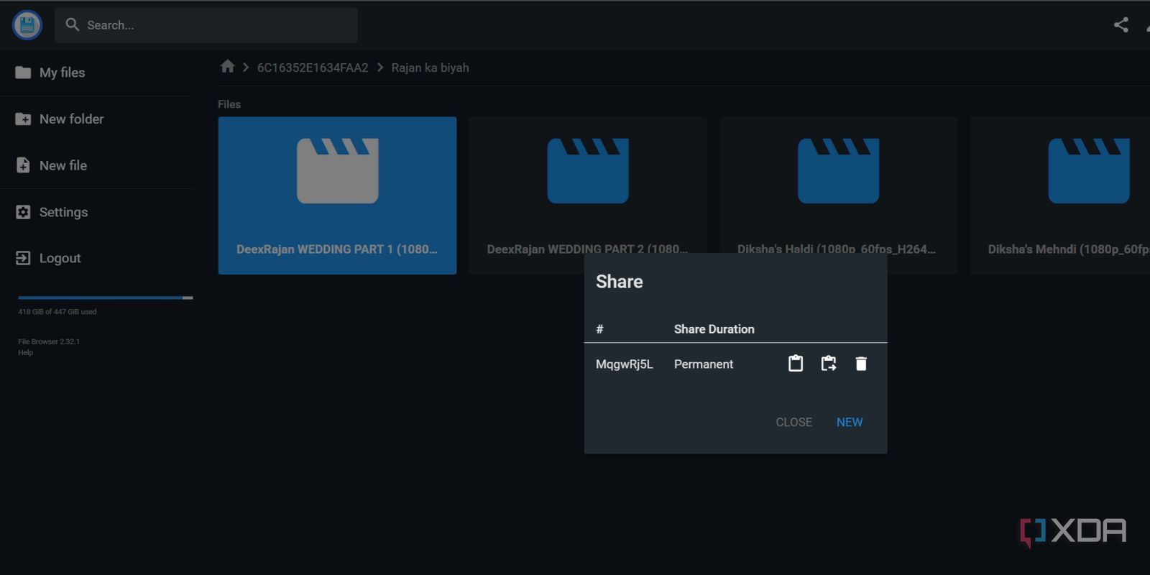The image size is (1150, 575).
Task: Click the 418 GiB of 447 GiB used text
Action: pyautogui.click(x=57, y=312)
